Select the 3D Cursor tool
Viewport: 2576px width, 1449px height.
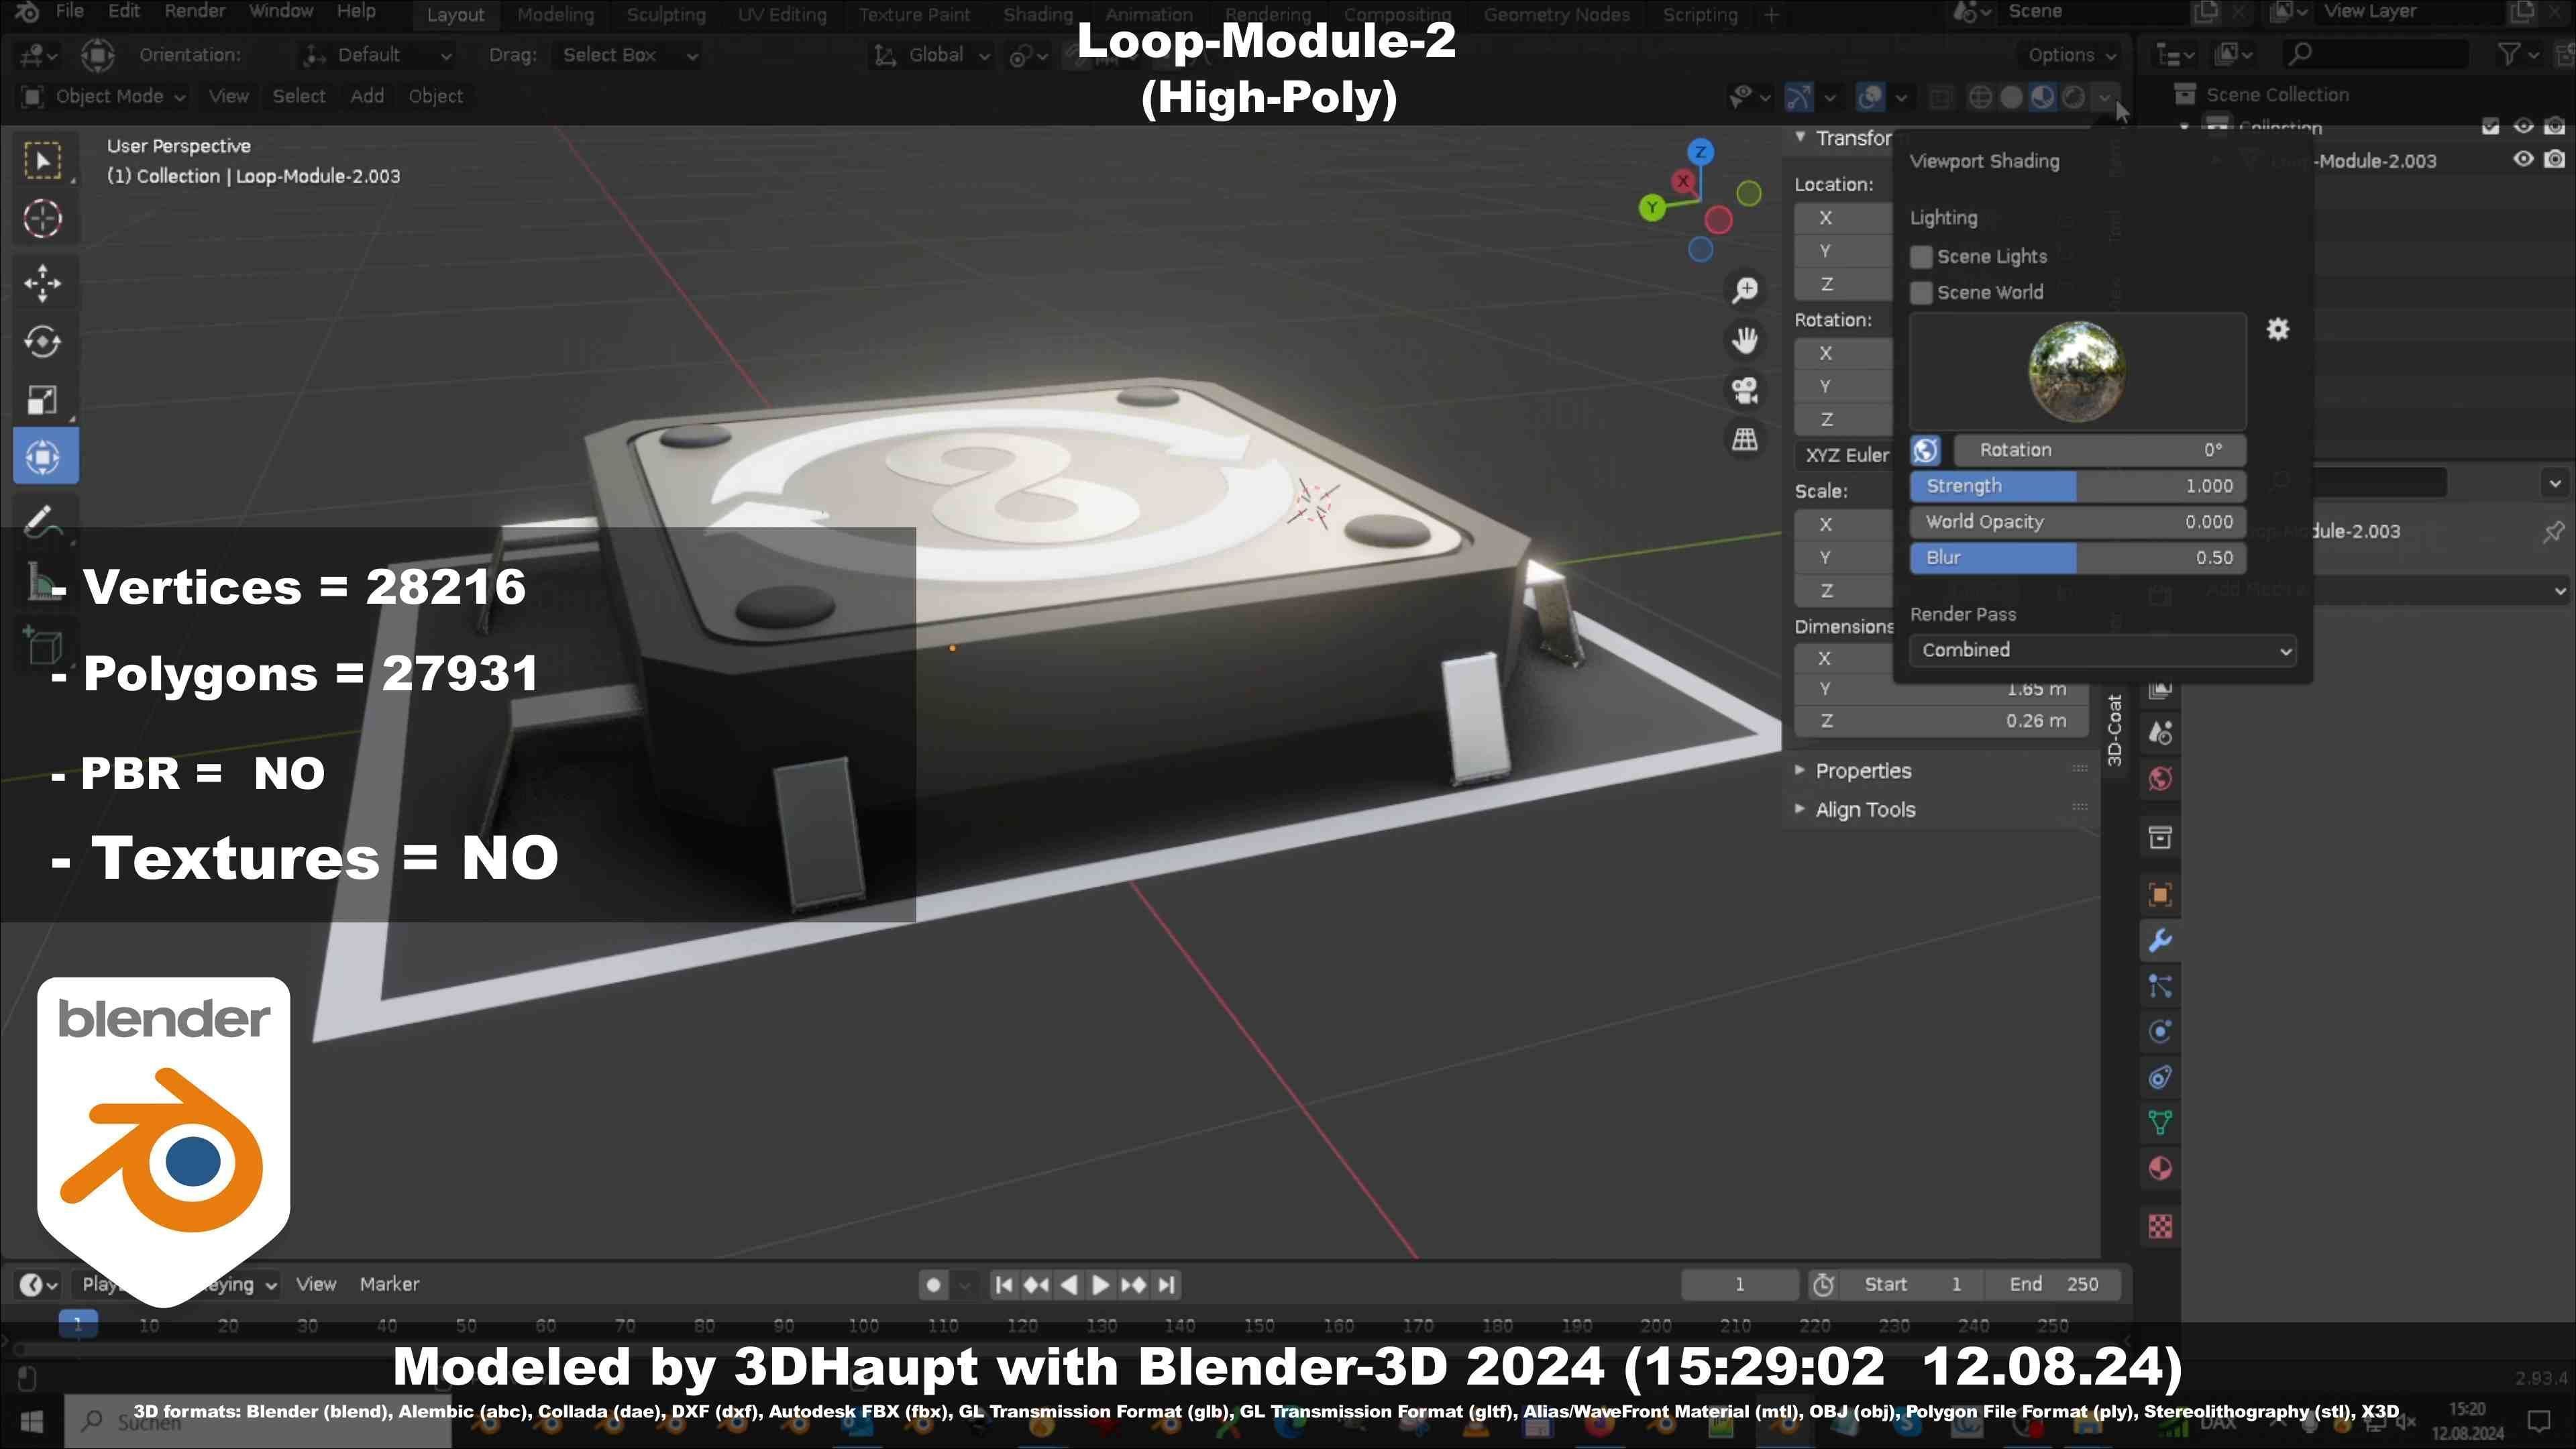pyautogui.click(x=43, y=219)
